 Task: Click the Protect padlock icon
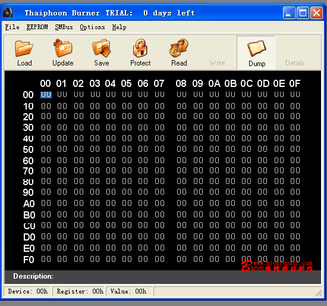coord(140,48)
